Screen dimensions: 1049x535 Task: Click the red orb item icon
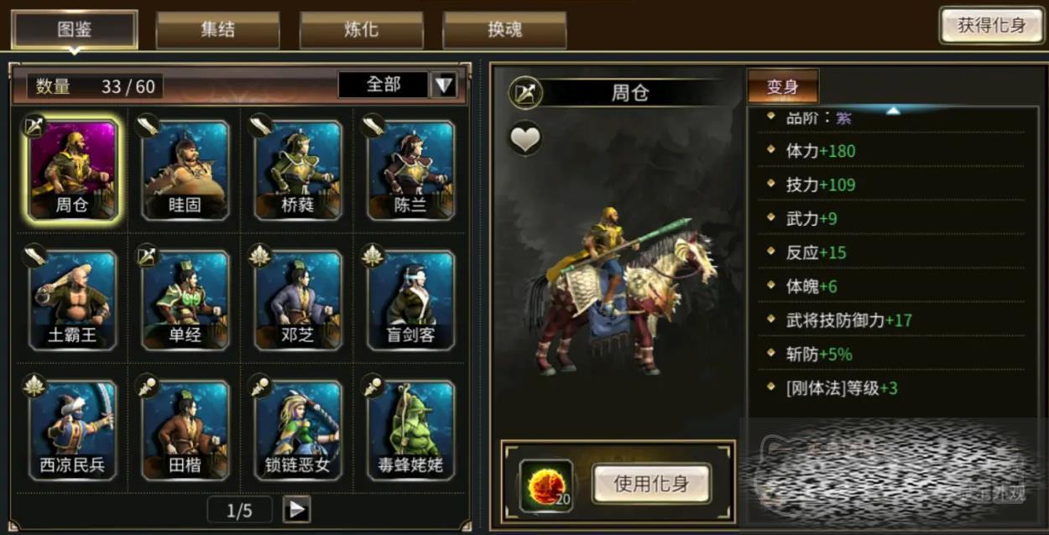tap(545, 485)
